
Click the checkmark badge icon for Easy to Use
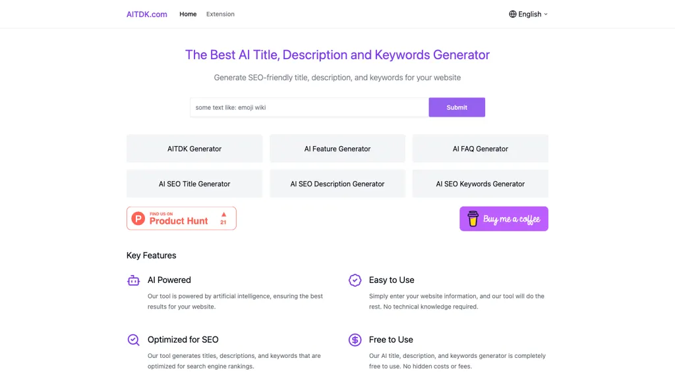click(355, 280)
